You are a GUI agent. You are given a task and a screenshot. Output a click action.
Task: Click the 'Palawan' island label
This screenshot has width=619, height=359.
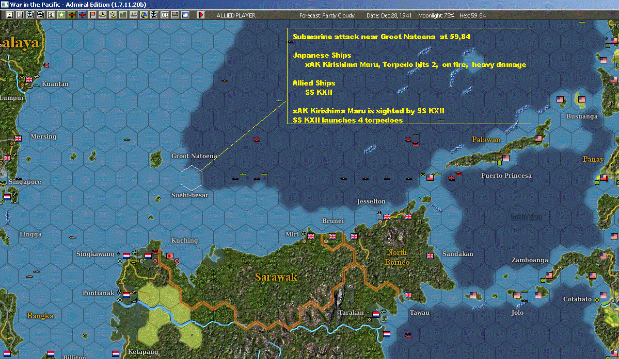click(x=486, y=140)
